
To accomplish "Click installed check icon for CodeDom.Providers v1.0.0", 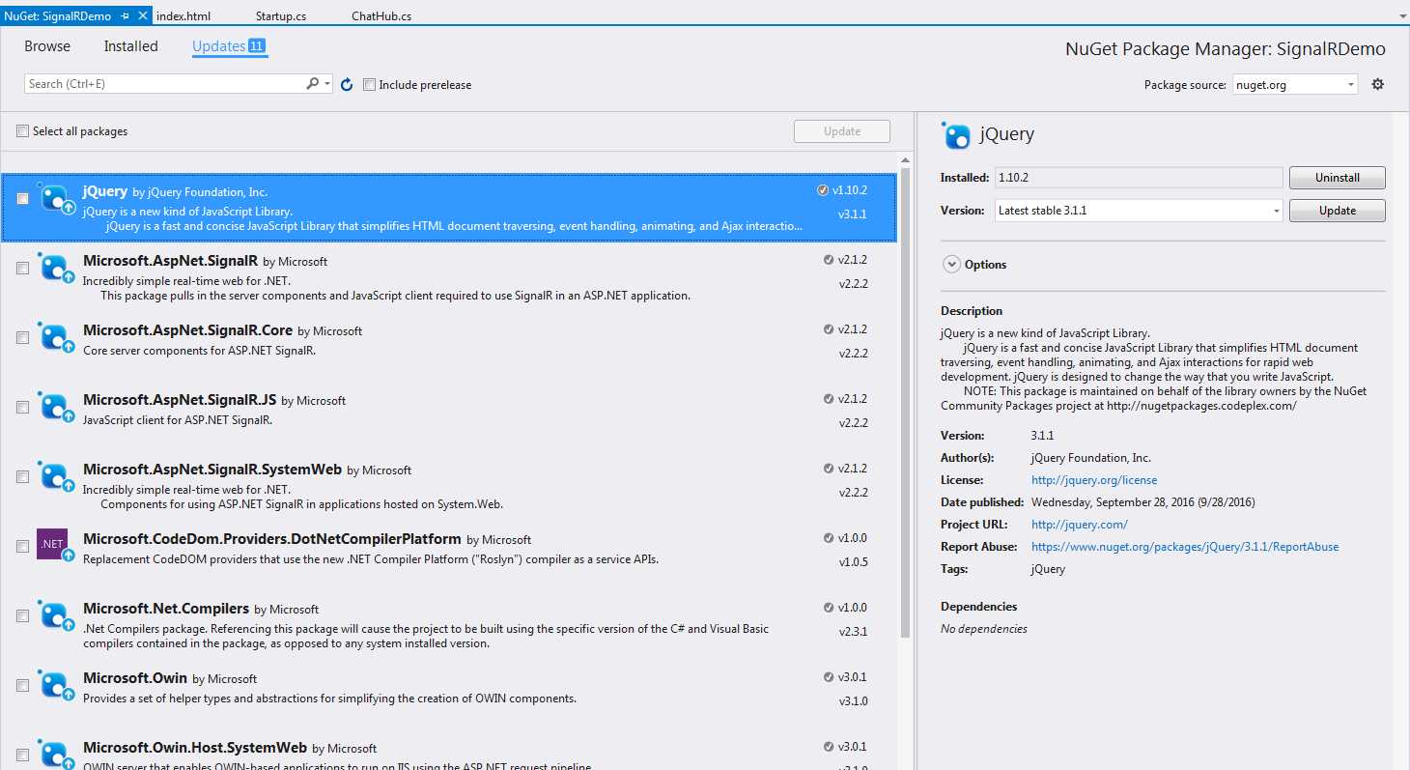I will coord(829,538).
